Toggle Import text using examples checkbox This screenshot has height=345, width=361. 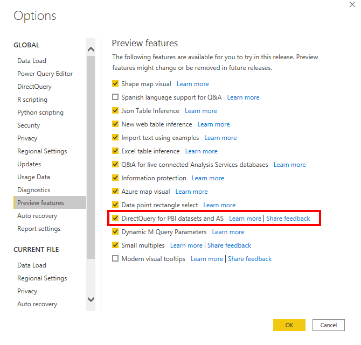(115, 137)
